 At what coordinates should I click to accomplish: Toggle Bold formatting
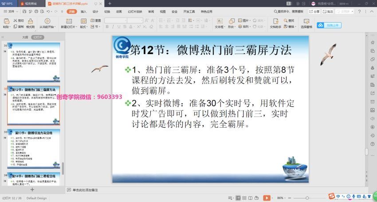[x=107, y=27]
